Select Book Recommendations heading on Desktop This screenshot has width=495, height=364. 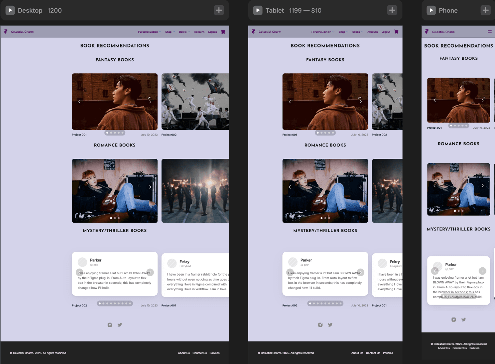coord(115,45)
